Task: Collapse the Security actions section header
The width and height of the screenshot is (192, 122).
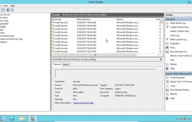Action: tap(179, 19)
